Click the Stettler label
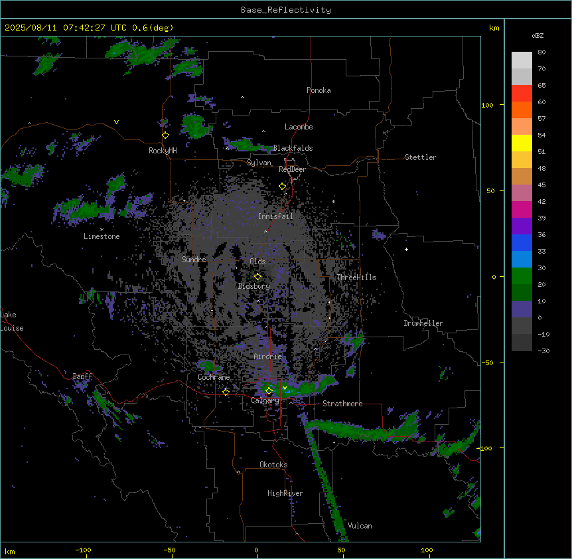Viewport: 572px width, 559px height. [421, 157]
